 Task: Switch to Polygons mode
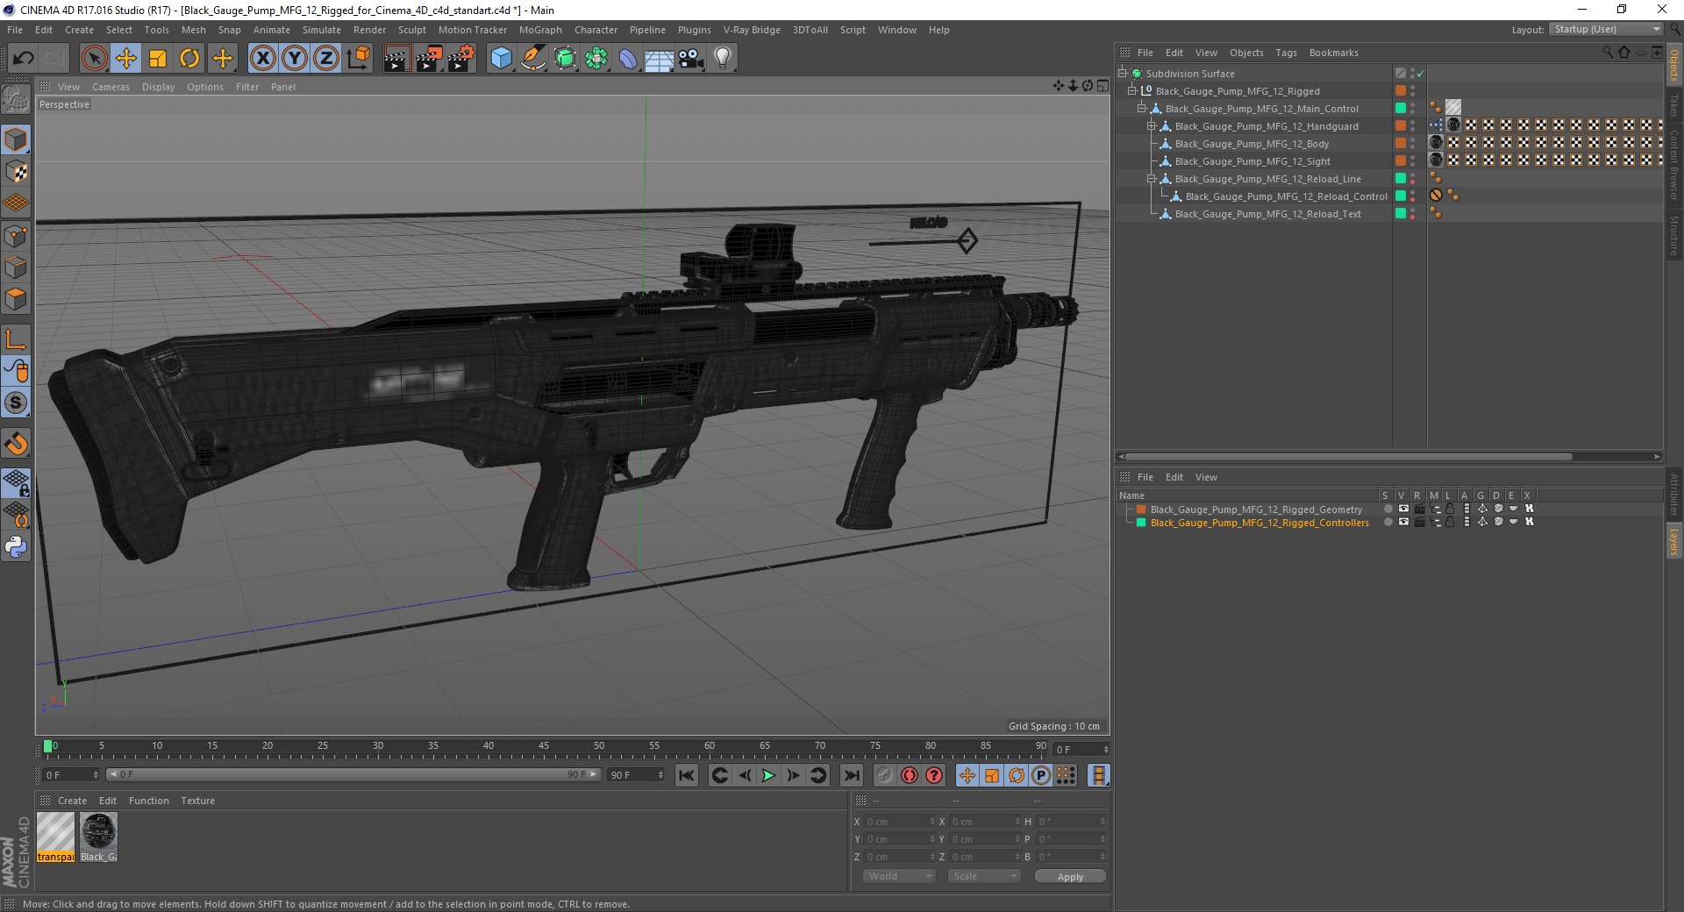click(x=16, y=299)
